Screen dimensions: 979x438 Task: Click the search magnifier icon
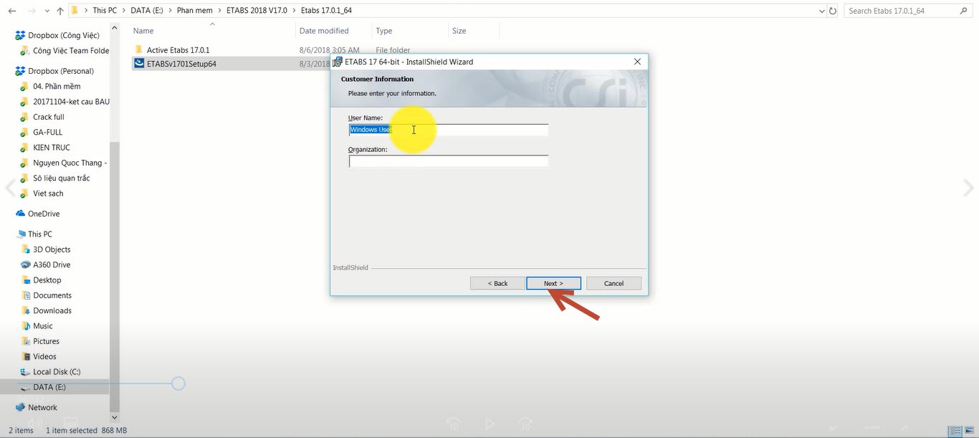(x=963, y=11)
